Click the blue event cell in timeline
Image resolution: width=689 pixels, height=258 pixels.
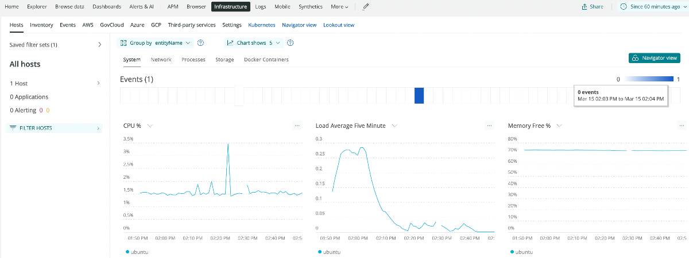(x=419, y=96)
